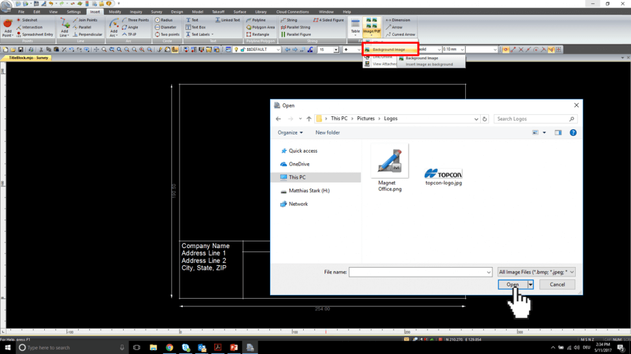
Task: Click the Table icon in ribbon
Action: click(355, 26)
